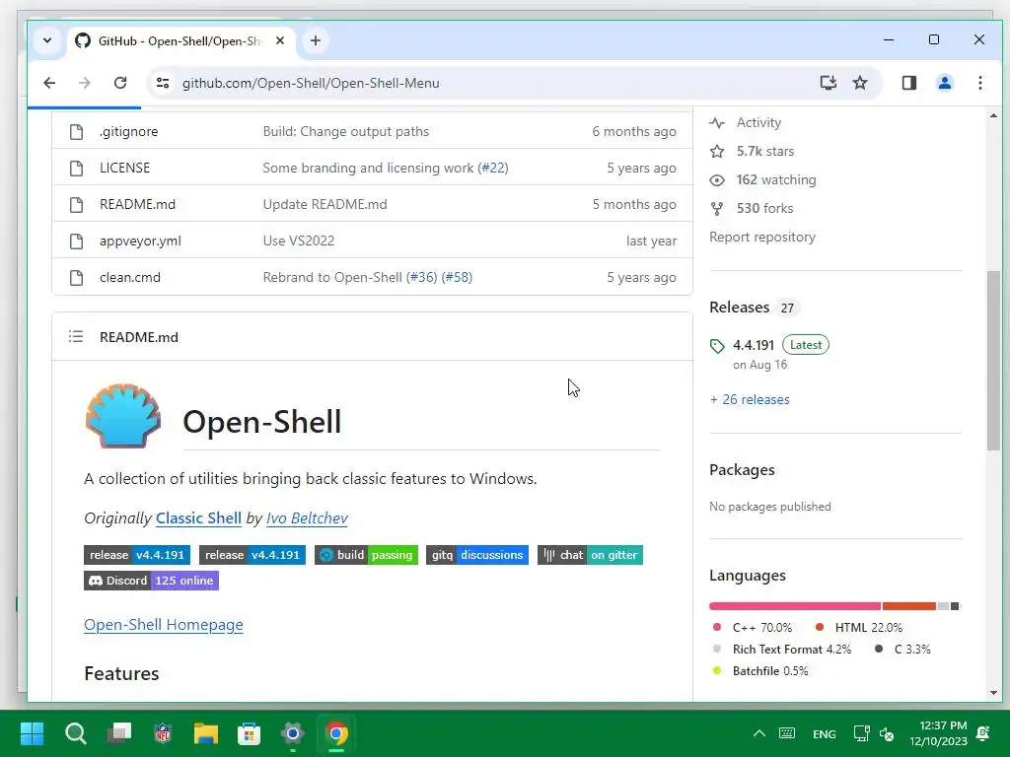Open issue #36 link

point(421,277)
